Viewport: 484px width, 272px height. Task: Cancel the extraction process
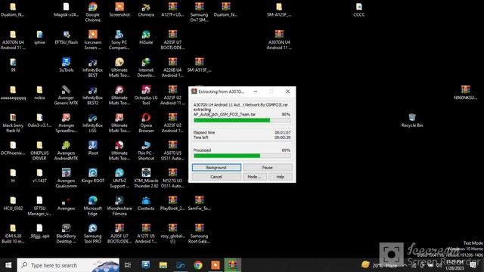tap(216, 177)
